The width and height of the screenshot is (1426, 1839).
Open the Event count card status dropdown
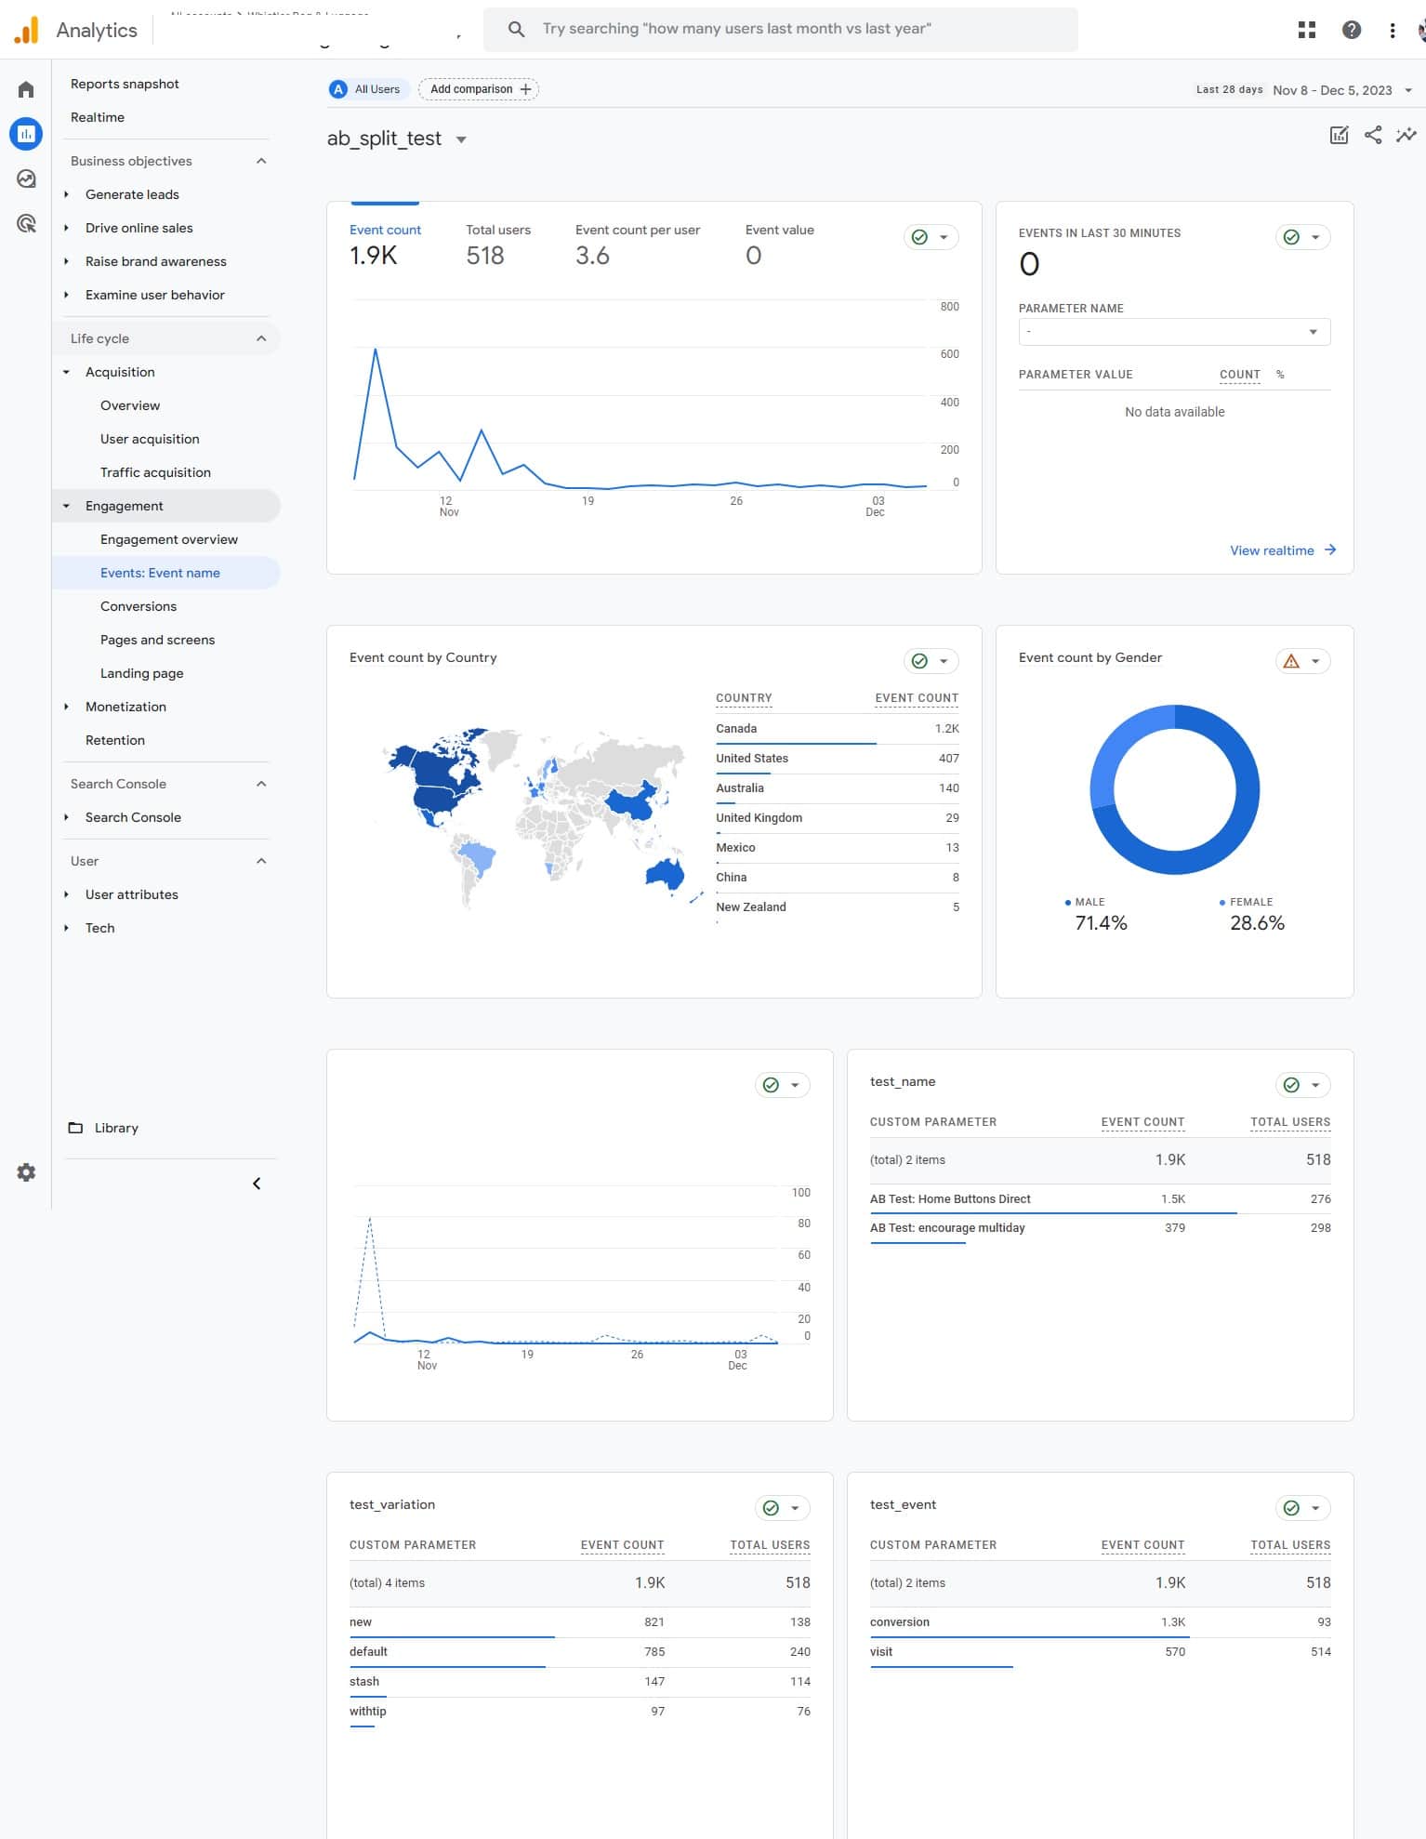[x=931, y=237]
